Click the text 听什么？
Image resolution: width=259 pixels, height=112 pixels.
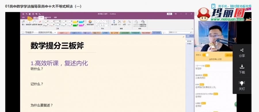click(x=37, y=69)
